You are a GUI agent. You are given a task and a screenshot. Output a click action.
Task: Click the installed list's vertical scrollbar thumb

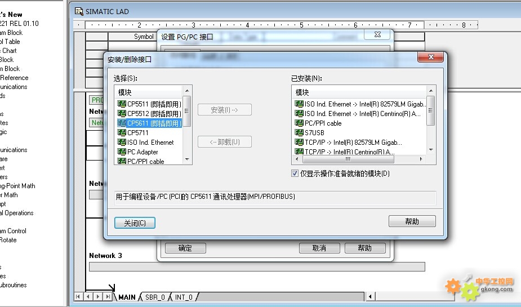[x=431, y=110]
